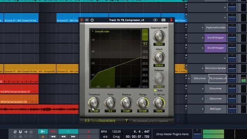Toggle the Auto release indicator
Viewport: 247px width, 139px height.
coord(155,90)
